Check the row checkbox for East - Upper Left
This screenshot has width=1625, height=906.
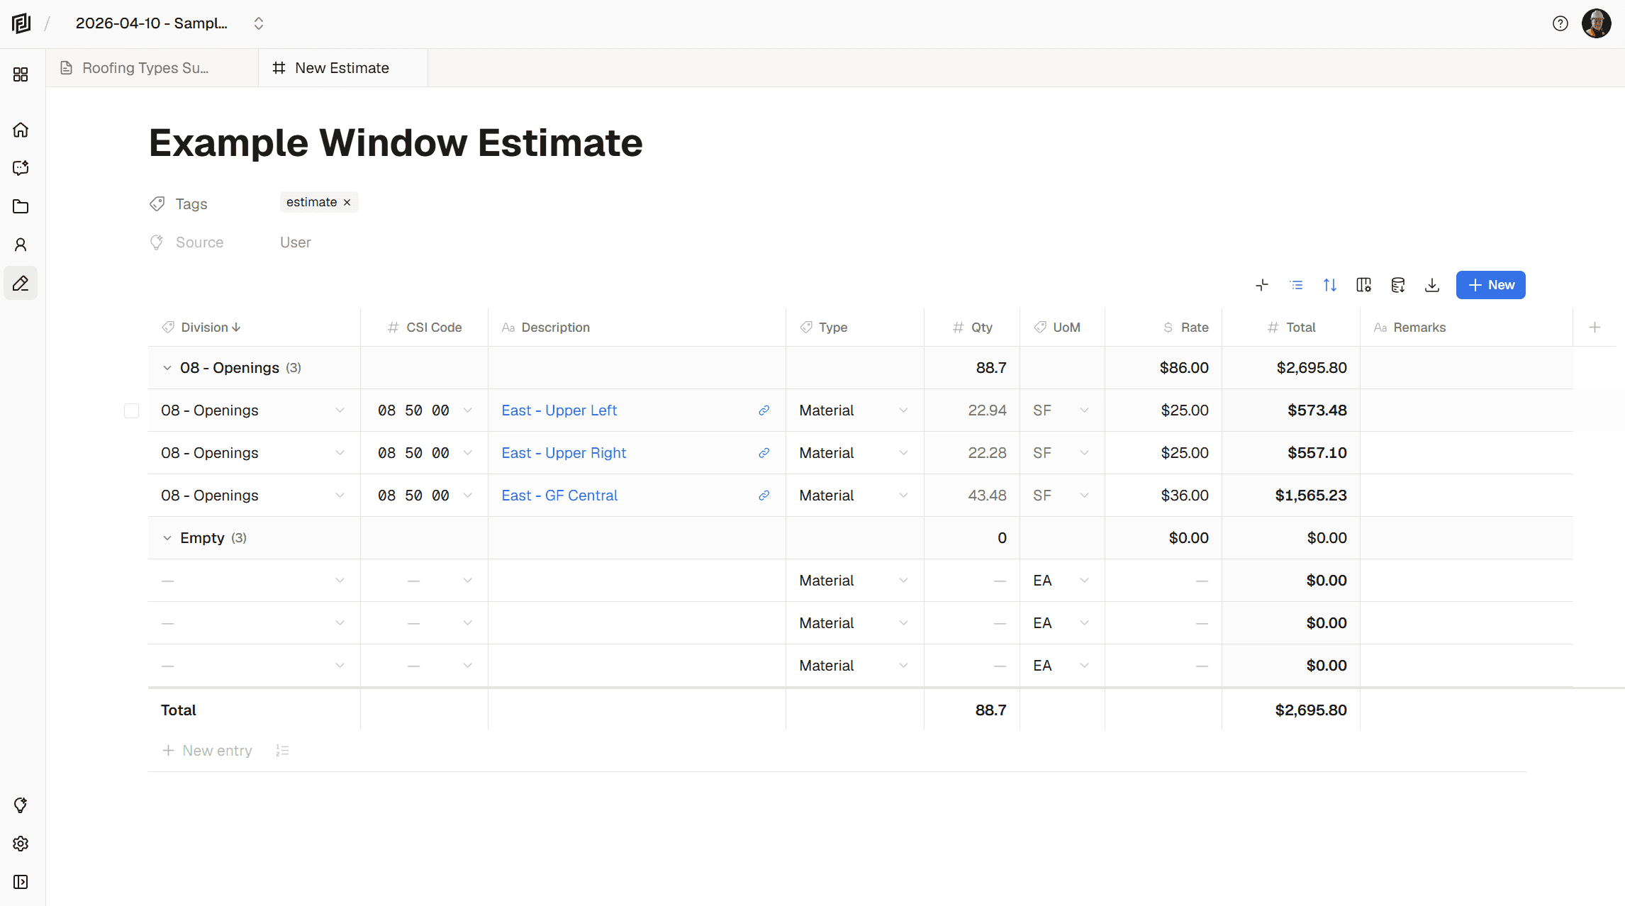pos(131,410)
